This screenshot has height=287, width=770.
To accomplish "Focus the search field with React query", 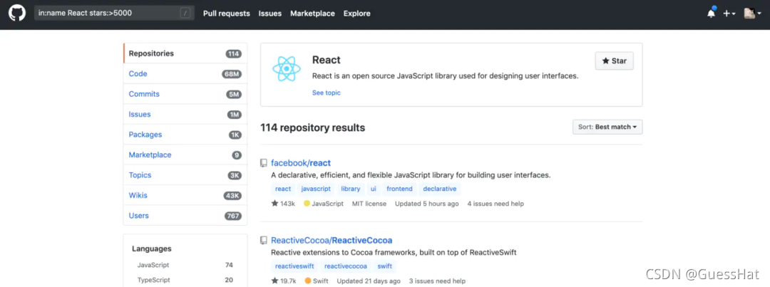I will click(x=114, y=14).
